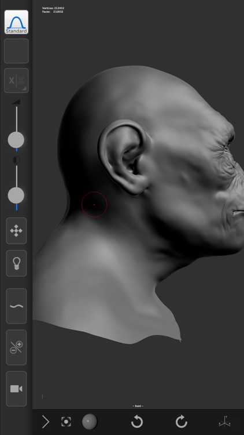Open the material sphere picker
The width and height of the screenshot is (244, 435).
pos(90,422)
